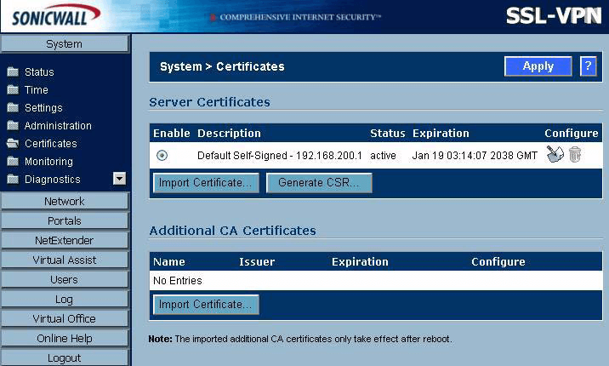Image resolution: width=609 pixels, height=366 pixels.
Task: Import Certificate under Server Certificates
Action: coord(206,183)
